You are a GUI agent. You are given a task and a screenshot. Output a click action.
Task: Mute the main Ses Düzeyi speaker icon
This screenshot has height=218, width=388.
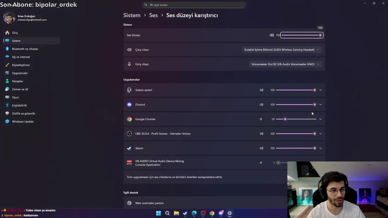click(272, 35)
